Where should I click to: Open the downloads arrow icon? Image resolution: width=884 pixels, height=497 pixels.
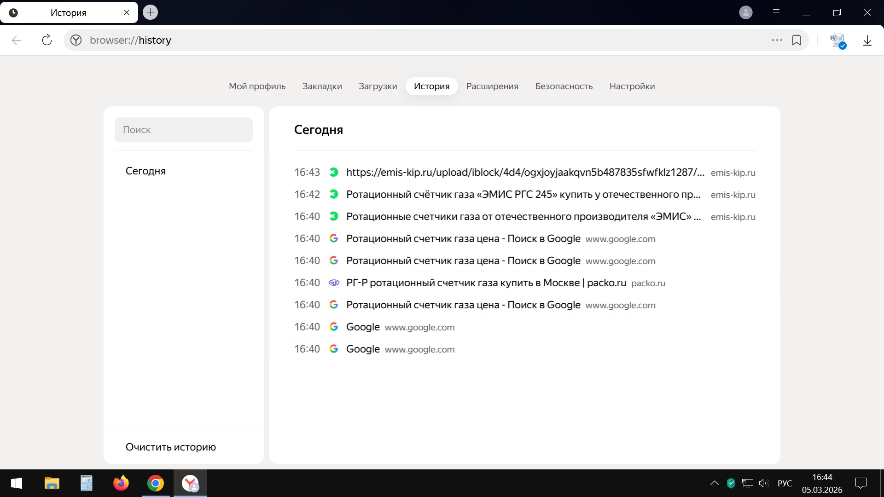867,40
